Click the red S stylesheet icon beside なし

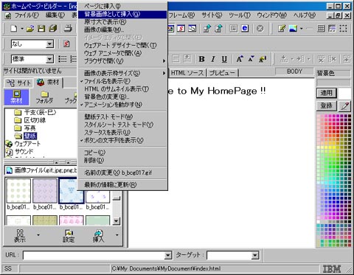[66, 44]
